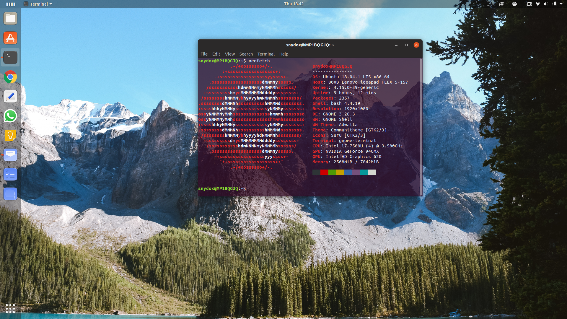The image size is (567, 319).
Task: Start the Screenshot tool from the dock
Action: 10,194
